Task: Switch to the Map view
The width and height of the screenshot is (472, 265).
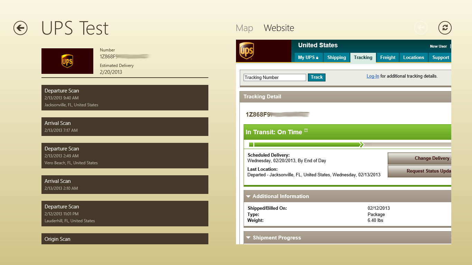Action: (x=244, y=28)
